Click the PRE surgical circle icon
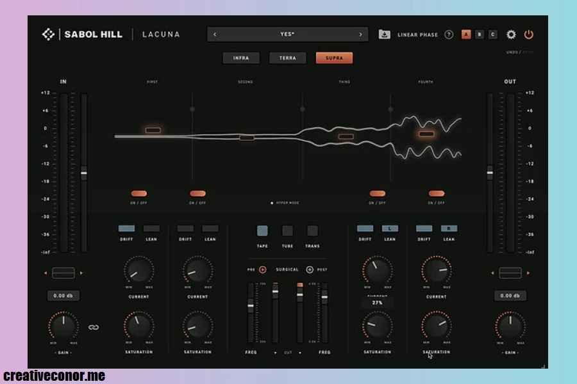 [263, 269]
